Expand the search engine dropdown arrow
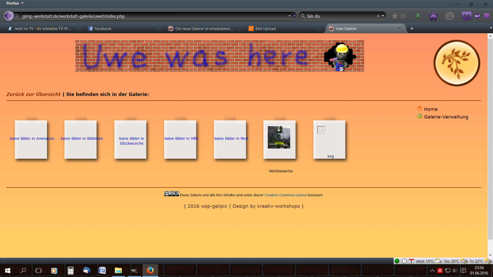This screenshot has width=493, height=277. point(383,16)
